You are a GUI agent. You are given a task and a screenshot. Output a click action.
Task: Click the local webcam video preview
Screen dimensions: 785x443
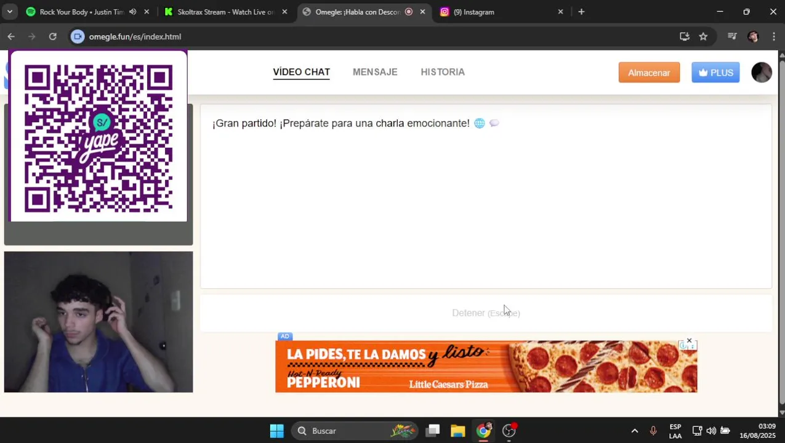[99, 322]
